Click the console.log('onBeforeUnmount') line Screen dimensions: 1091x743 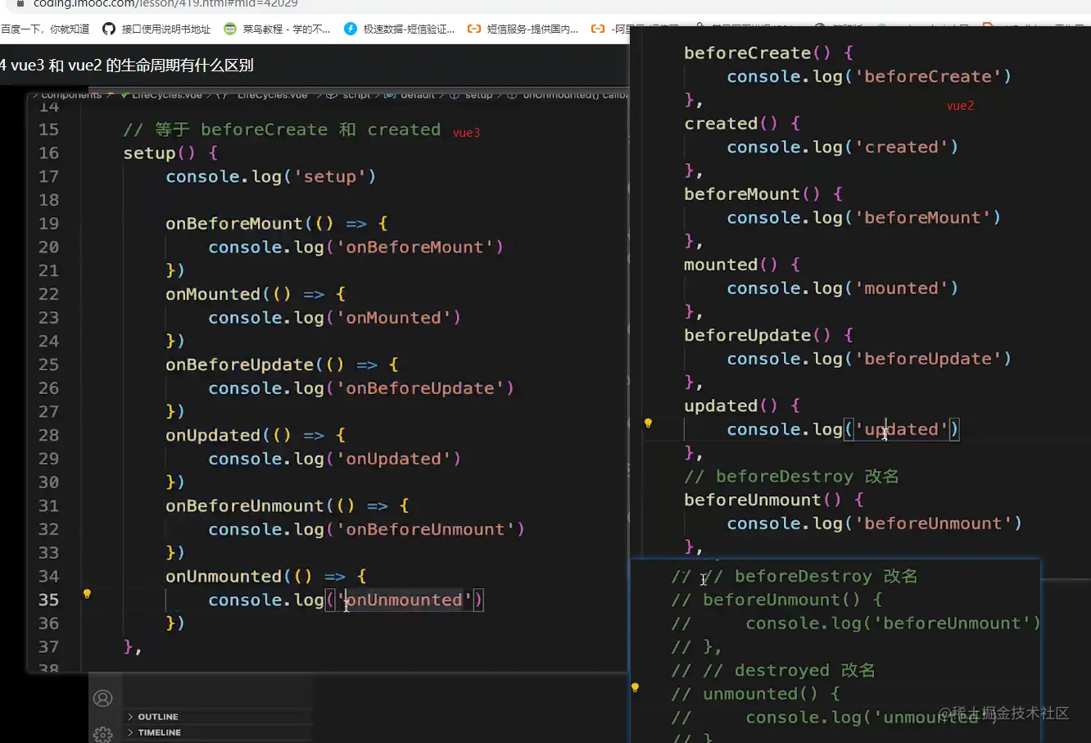[x=367, y=529]
